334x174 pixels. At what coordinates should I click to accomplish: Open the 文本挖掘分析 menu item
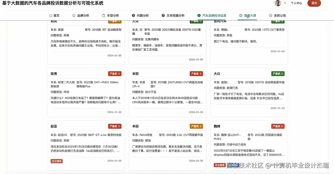[x=173, y=15]
